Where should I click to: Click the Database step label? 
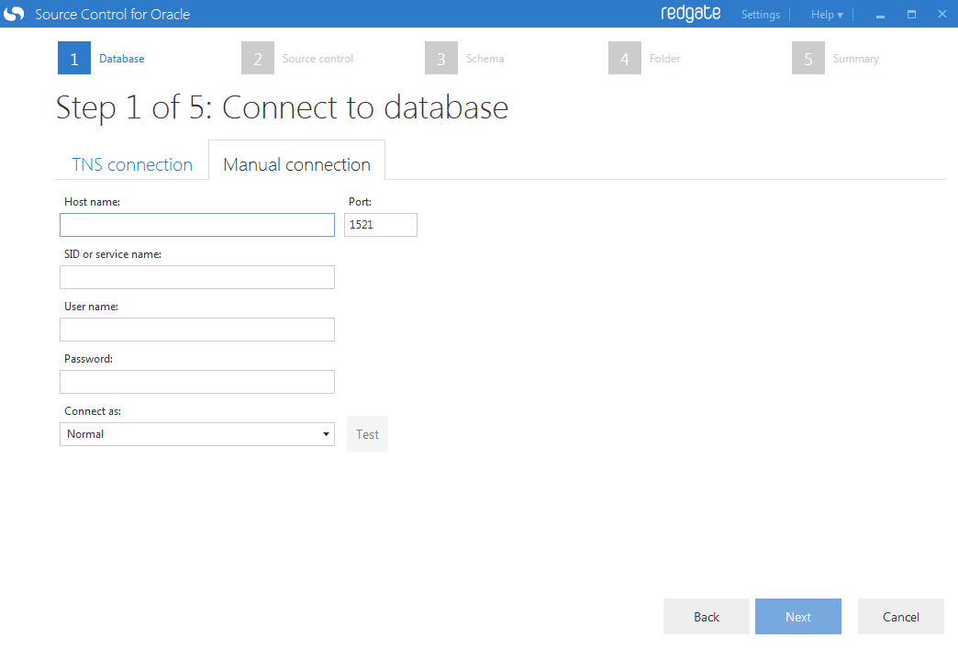tap(121, 59)
